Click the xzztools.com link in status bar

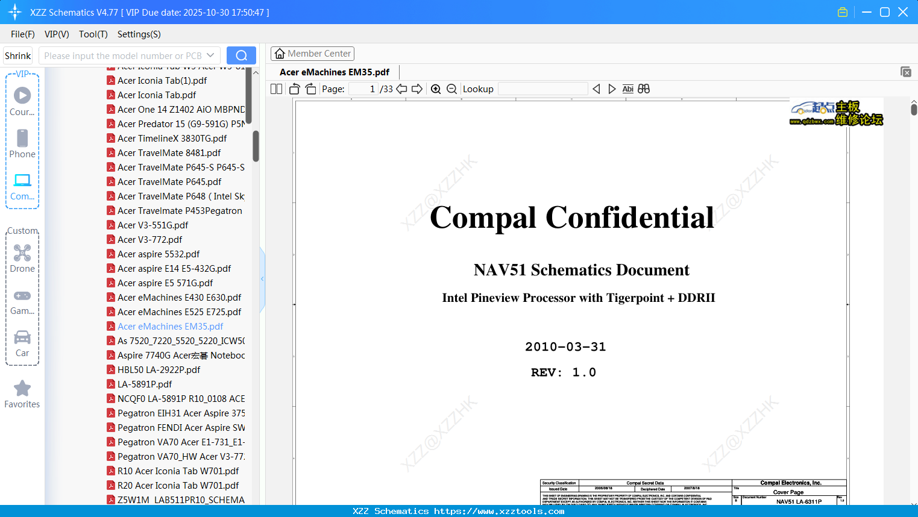[x=499, y=511]
